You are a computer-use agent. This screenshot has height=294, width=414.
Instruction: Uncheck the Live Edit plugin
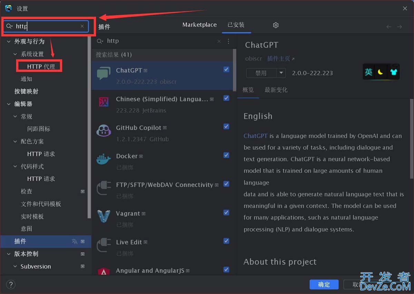(x=226, y=241)
